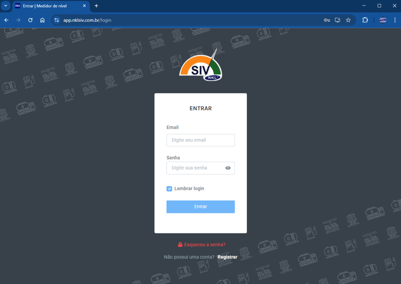This screenshot has width=401, height=284.
Task: Open the browser profile avatar
Action: [383, 20]
